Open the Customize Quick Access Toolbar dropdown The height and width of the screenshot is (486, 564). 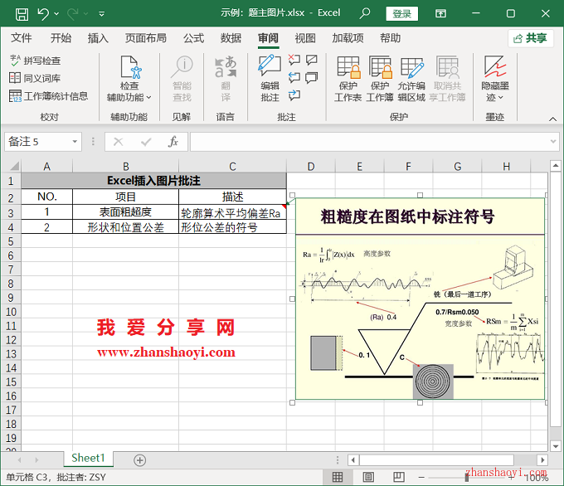102,14
